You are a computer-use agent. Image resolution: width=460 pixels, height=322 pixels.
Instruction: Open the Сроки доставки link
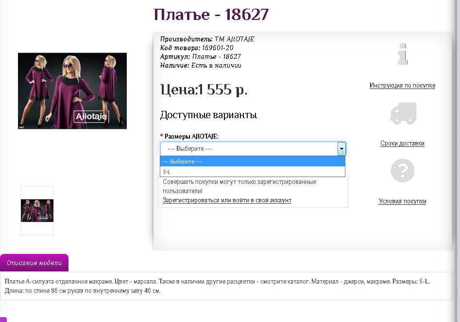(402, 143)
